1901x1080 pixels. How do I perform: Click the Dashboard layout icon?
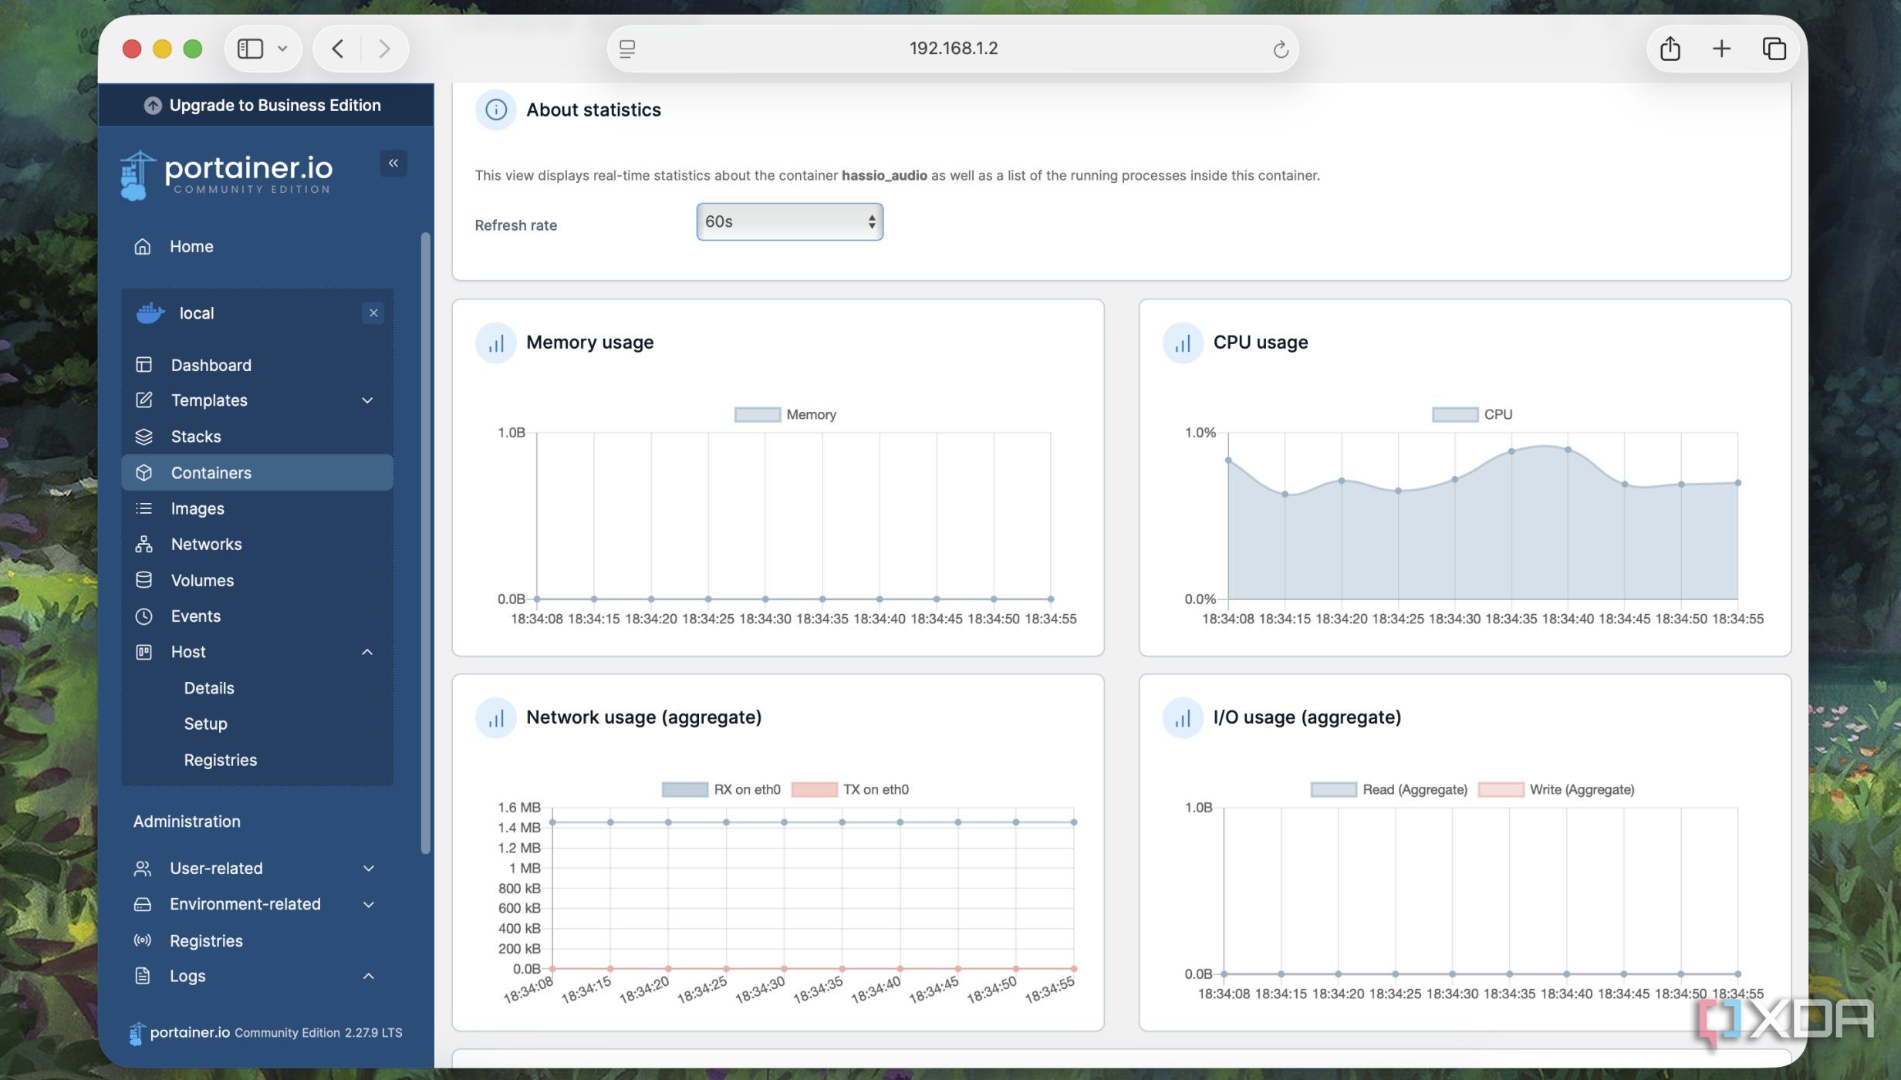click(144, 364)
